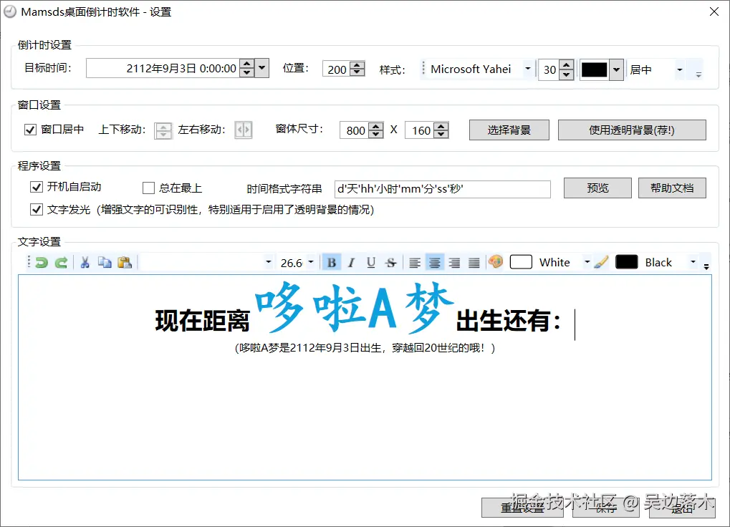Viewport: 730px width, 527px height.
Task: Click the 退出 exit button
Action: click(682, 508)
